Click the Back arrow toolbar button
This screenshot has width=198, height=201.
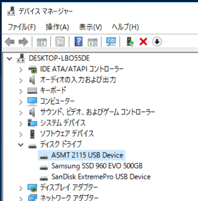tap(10, 42)
